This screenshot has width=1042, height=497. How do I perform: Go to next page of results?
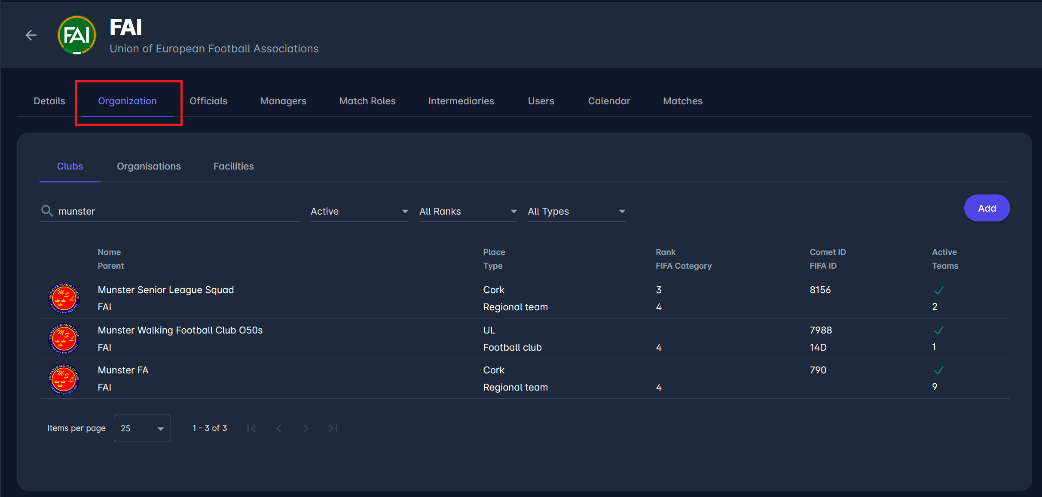click(306, 428)
